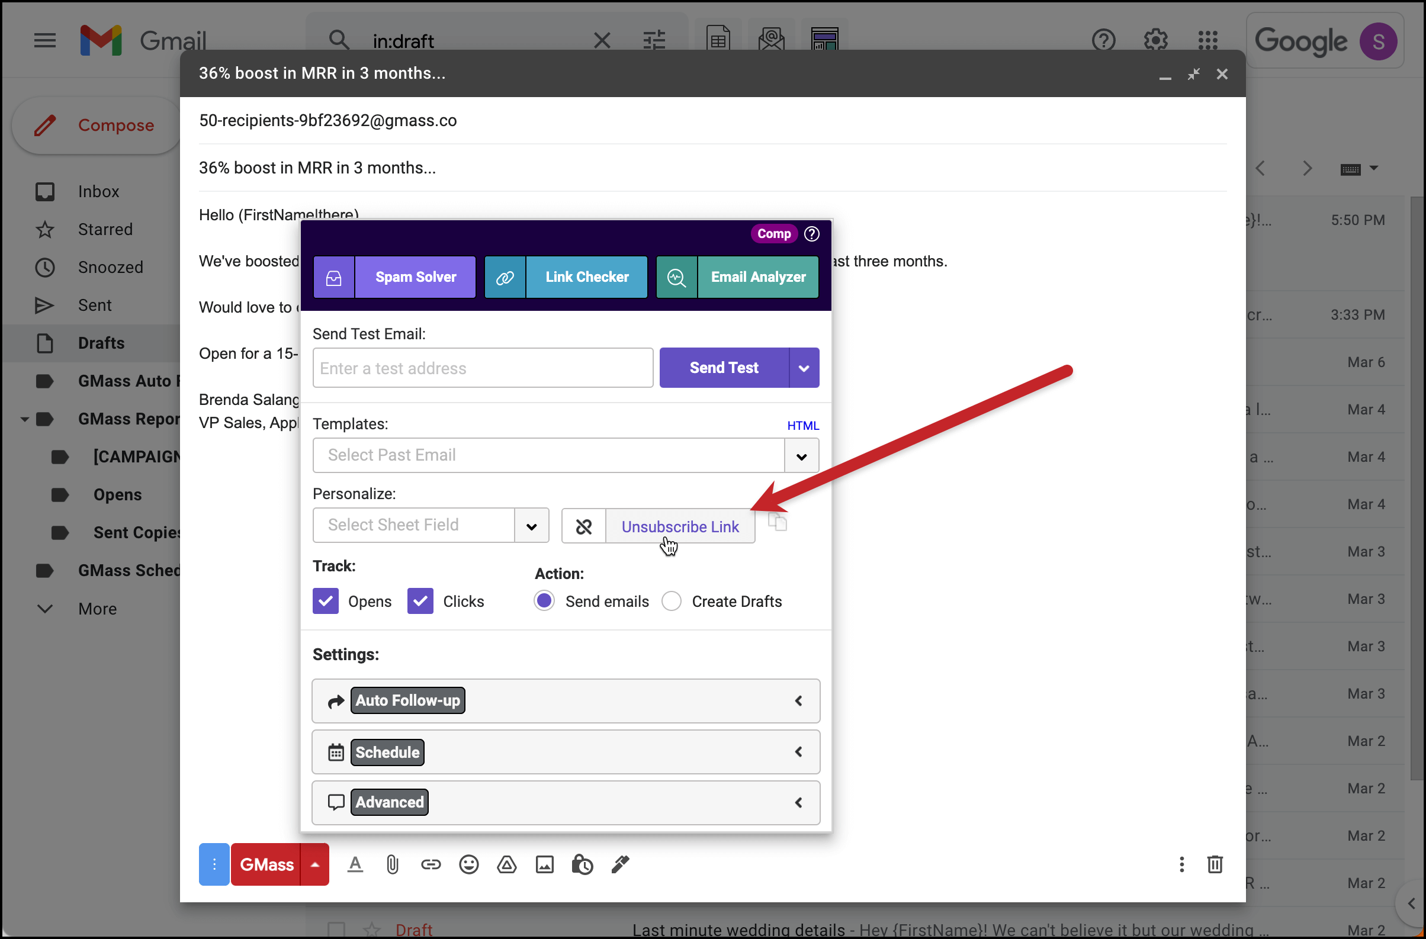Screen dimensions: 1426x939
Task: Click the Select Past Email template field
Action: tap(549, 456)
